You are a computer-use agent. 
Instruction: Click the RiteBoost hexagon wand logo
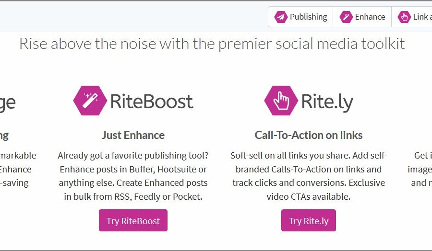tap(90, 101)
